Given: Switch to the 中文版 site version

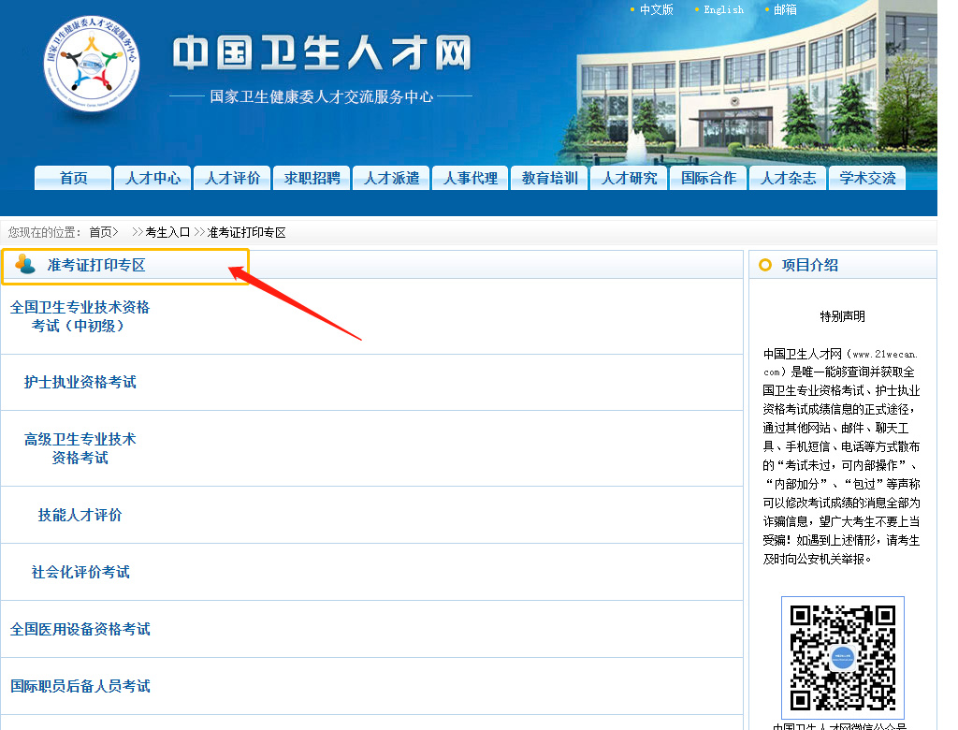Looking at the screenshot, I should [656, 9].
